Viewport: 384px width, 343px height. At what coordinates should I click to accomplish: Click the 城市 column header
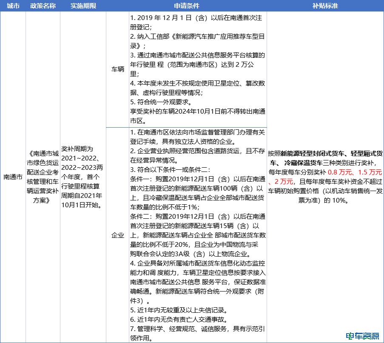click(13, 6)
